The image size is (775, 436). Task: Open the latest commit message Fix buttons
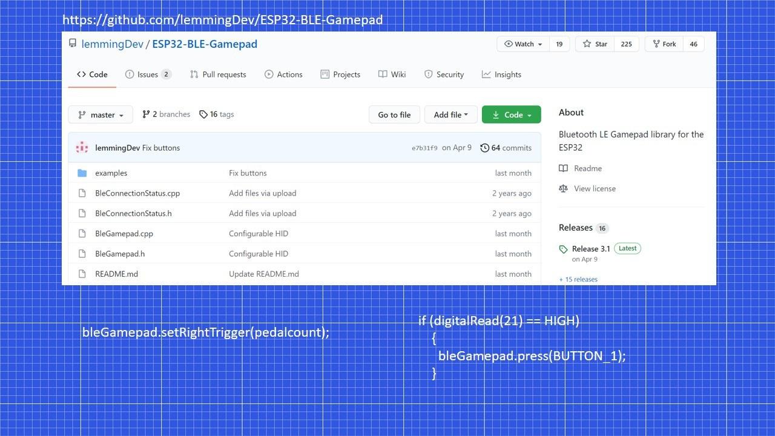161,148
